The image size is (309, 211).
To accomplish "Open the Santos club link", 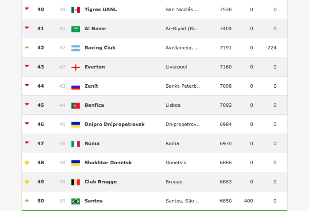I will tap(94, 201).
